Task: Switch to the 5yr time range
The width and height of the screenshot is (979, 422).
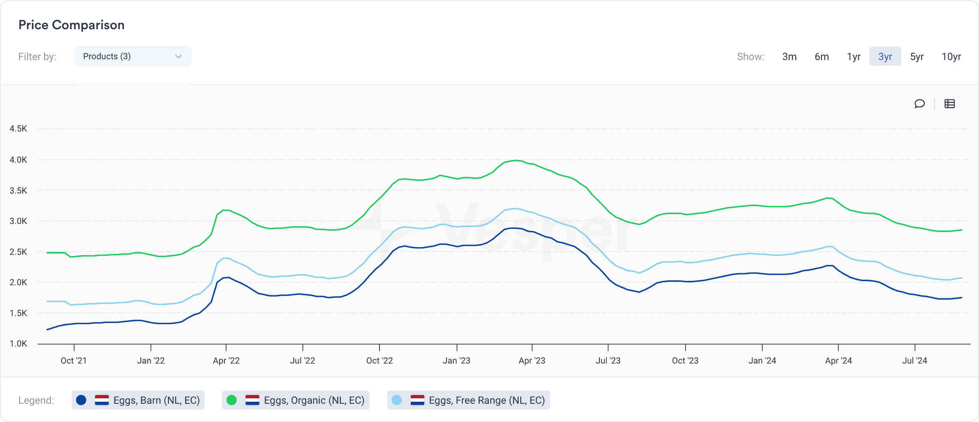Action: (917, 56)
